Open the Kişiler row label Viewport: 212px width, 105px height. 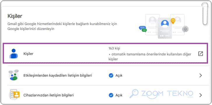[x=28, y=54]
